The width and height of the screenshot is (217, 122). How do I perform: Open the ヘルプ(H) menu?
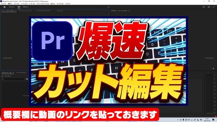68,4
